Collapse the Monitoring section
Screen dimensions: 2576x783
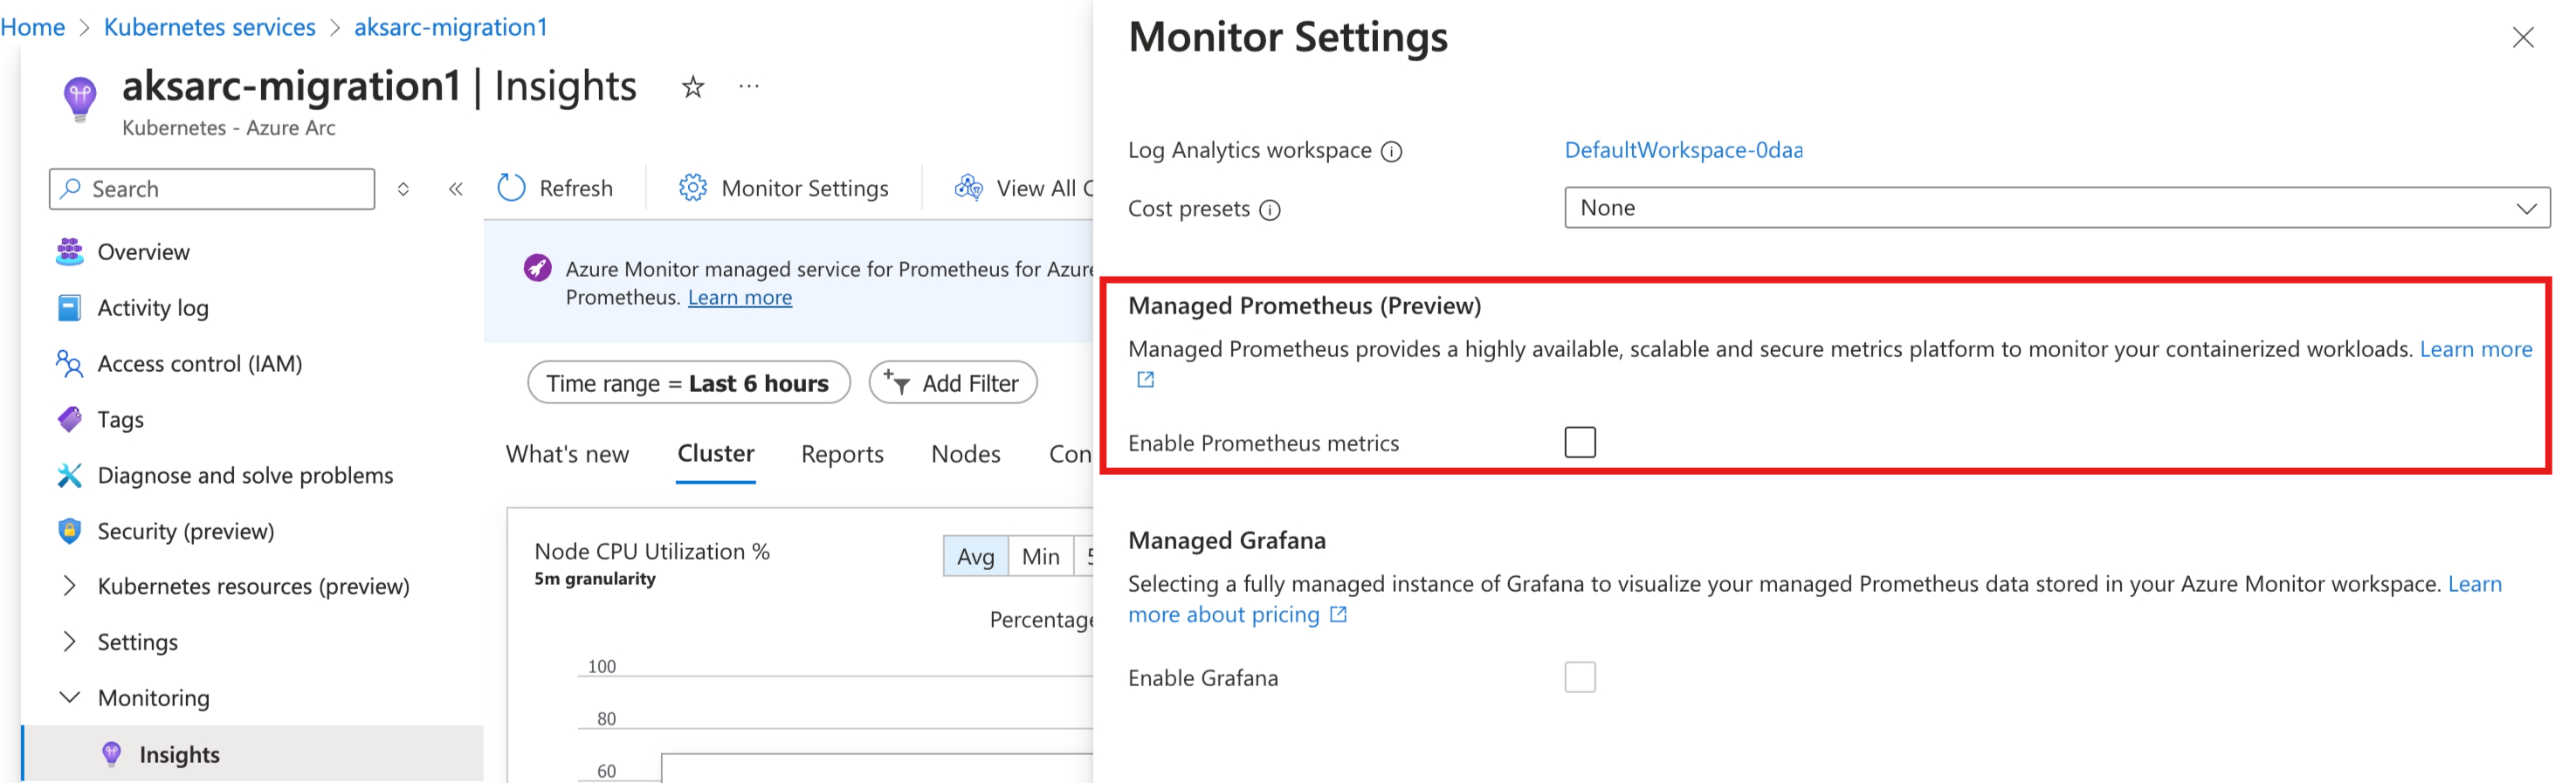click(x=69, y=698)
